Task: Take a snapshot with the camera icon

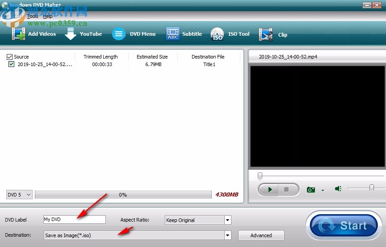Action: tap(311, 190)
